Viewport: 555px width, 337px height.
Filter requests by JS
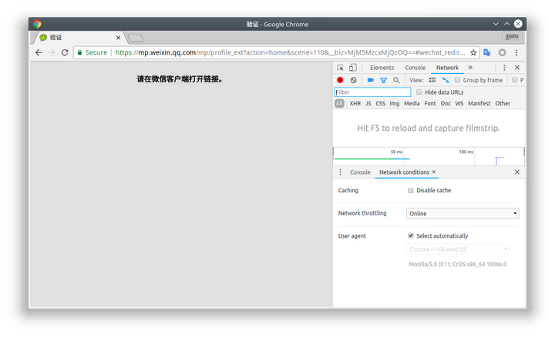click(368, 104)
